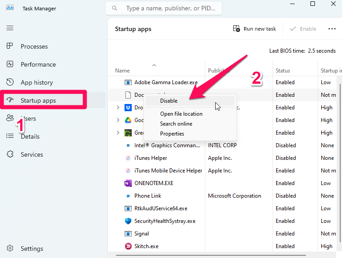The height and width of the screenshot is (258, 342).
Task: Select Open file location menu entry
Action: 181,114
